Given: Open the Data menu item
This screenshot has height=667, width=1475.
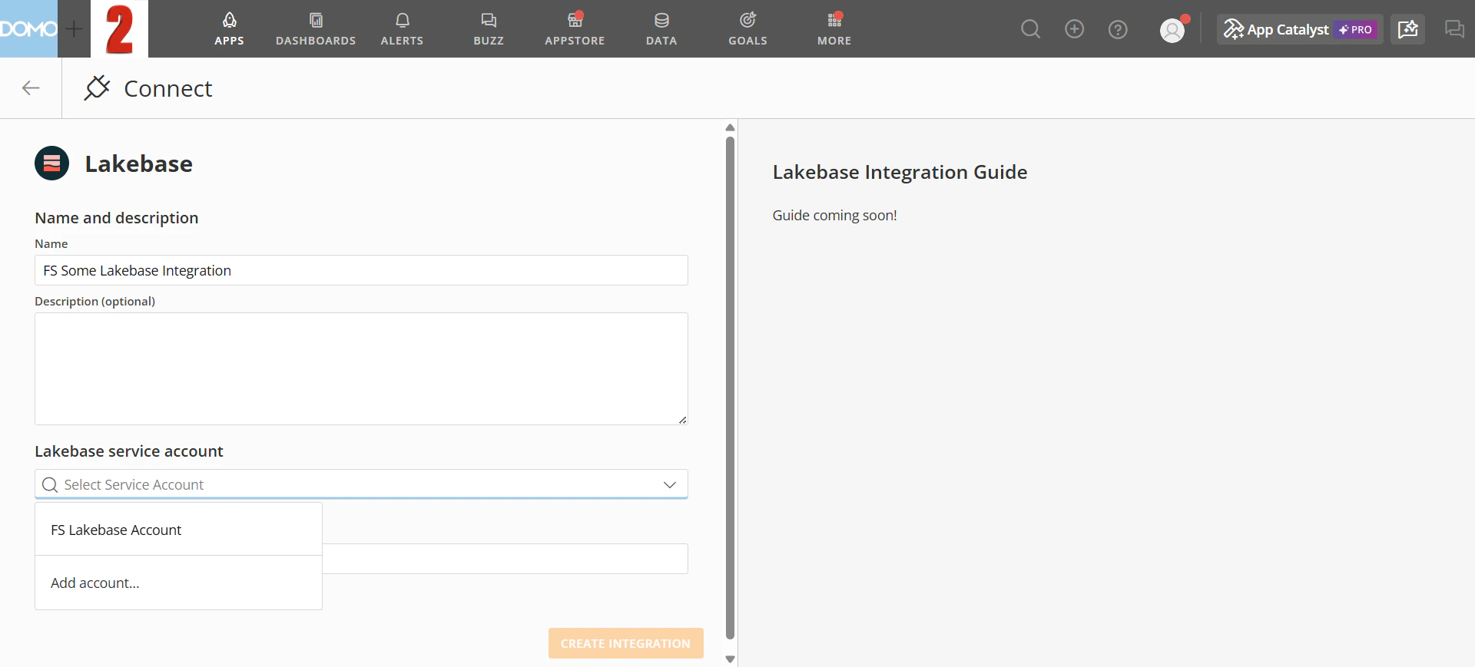Looking at the screenshot, I should (x=661, y=29).
